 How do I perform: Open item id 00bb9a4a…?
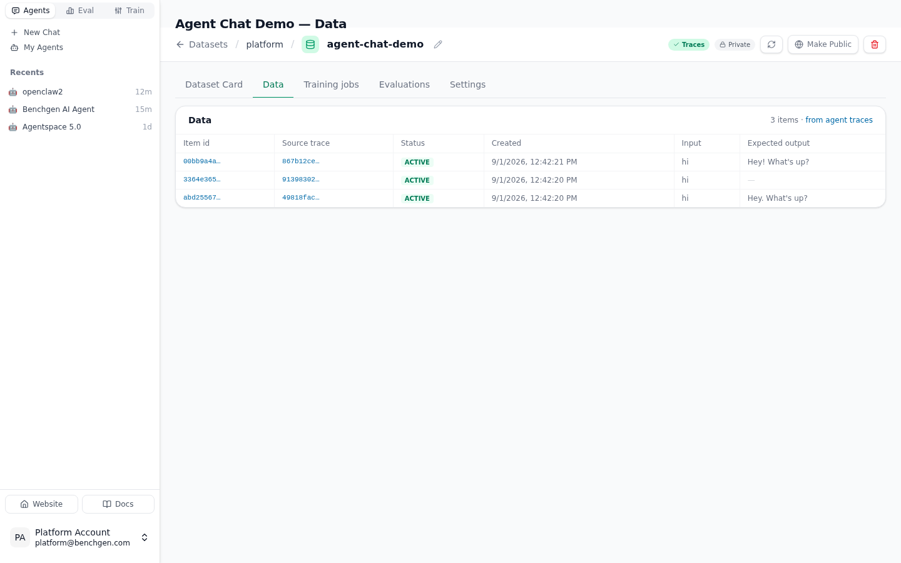coord(201,161)
